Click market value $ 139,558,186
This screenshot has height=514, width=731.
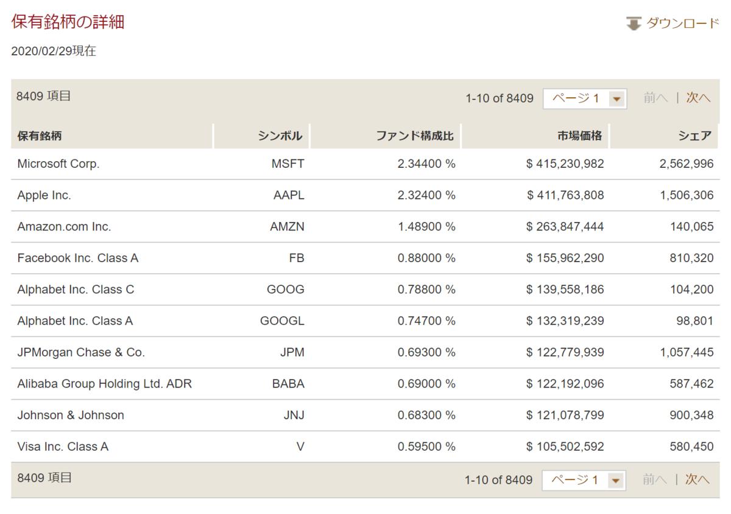click(565, 290)
